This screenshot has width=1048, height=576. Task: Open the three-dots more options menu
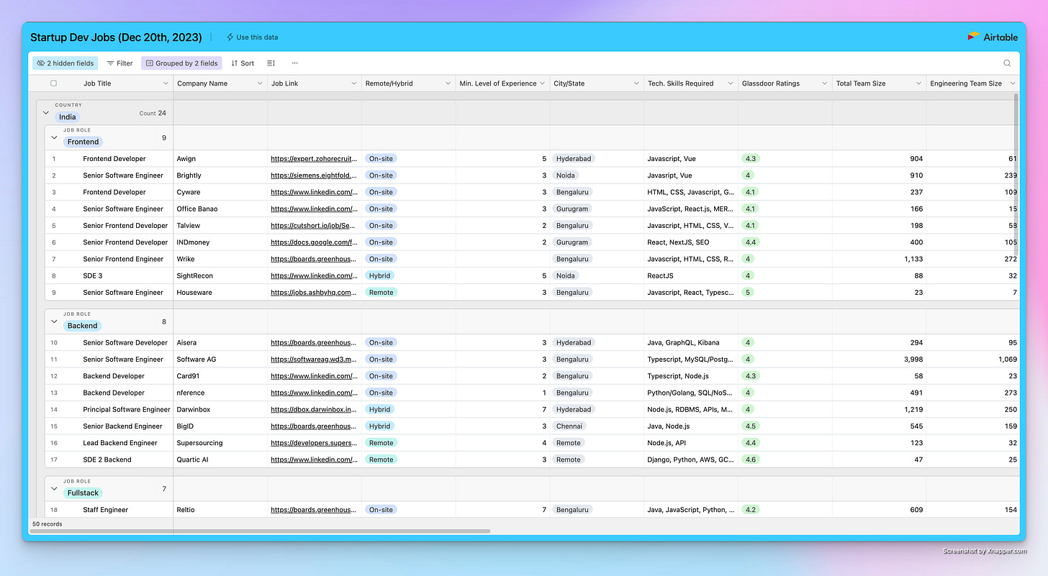294,63
